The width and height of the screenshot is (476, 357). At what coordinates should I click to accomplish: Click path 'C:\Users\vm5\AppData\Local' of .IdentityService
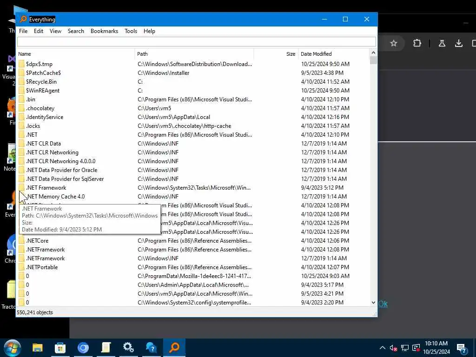point(174,117)
